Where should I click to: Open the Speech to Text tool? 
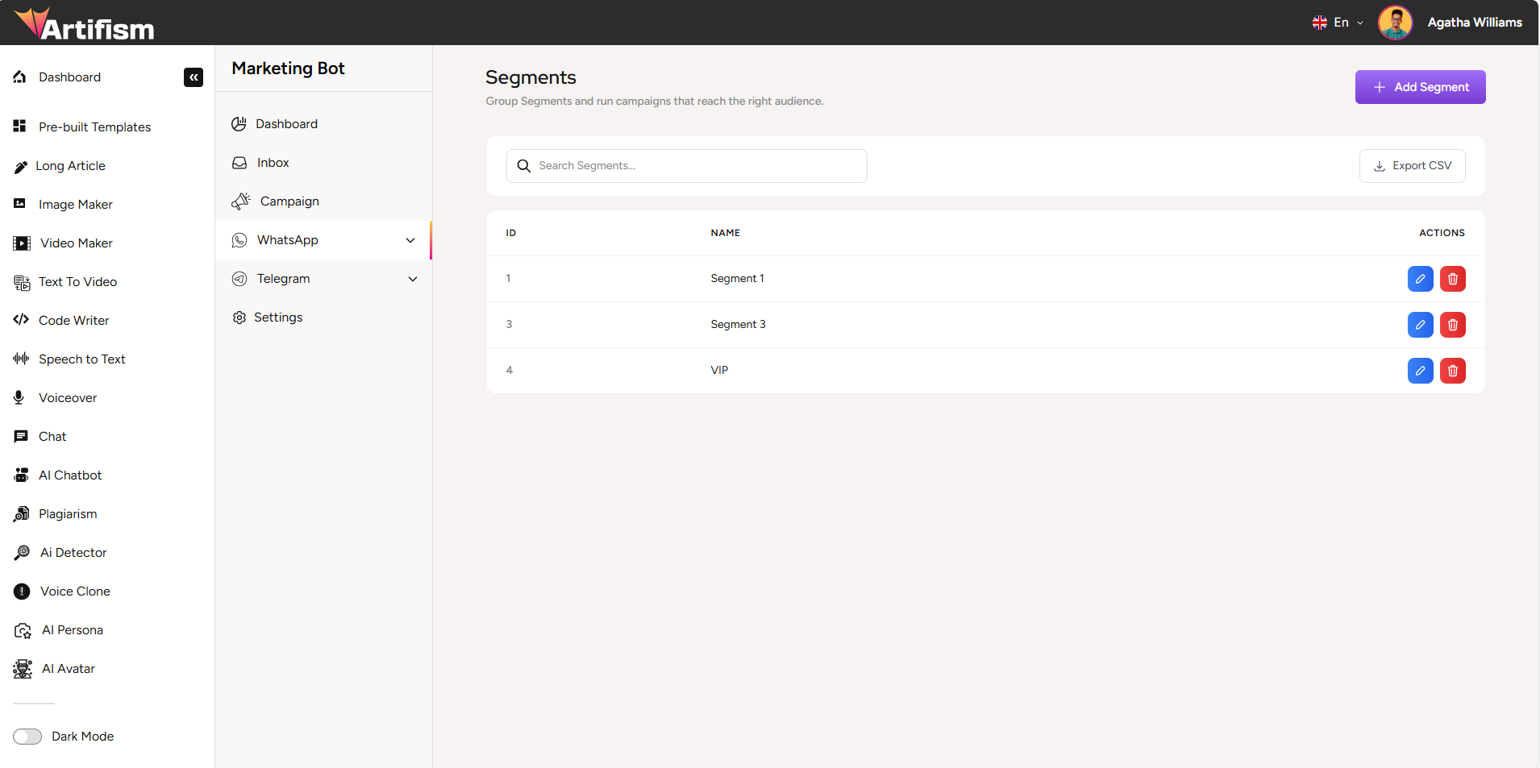pos(81,359)
